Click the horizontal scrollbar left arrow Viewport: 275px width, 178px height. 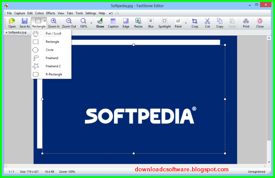(x=6, y=166)
